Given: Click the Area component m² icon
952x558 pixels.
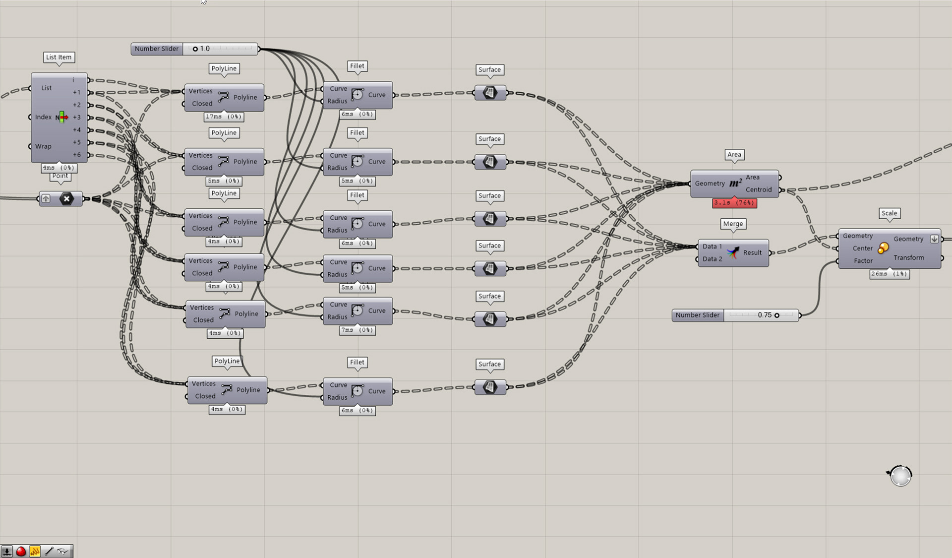Looking at the screenshot, I should (x=735, y=184).
